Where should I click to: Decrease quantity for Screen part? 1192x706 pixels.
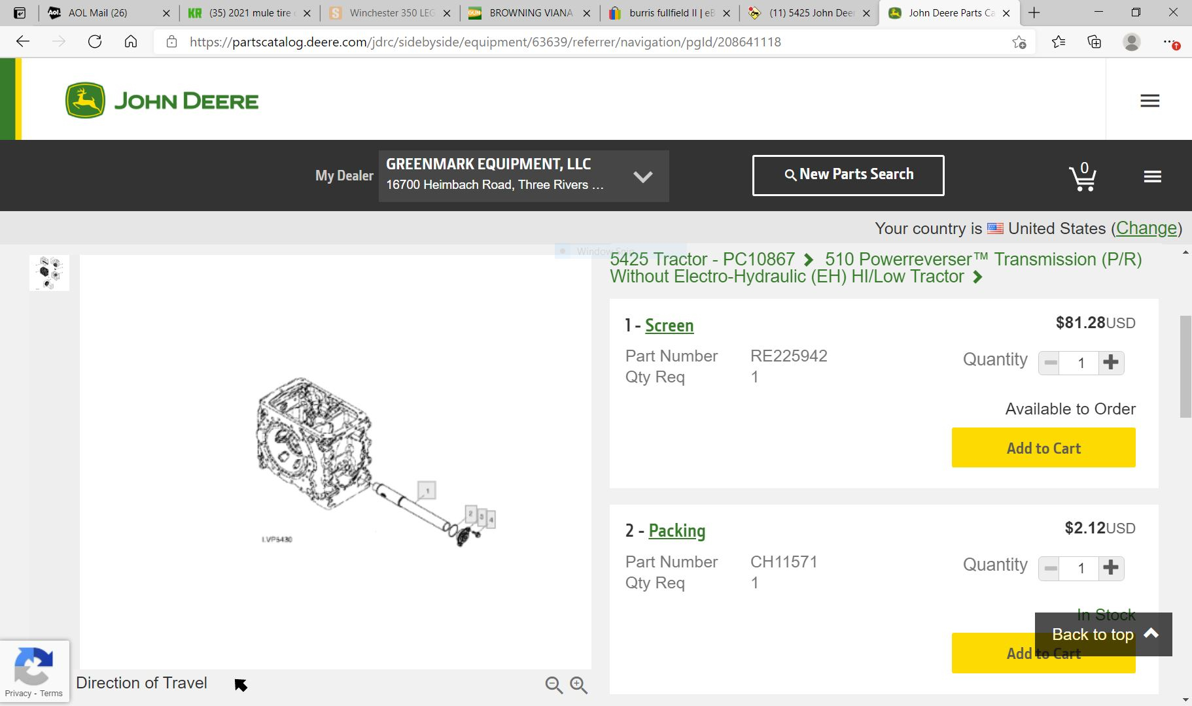[x=1051, y=363]
